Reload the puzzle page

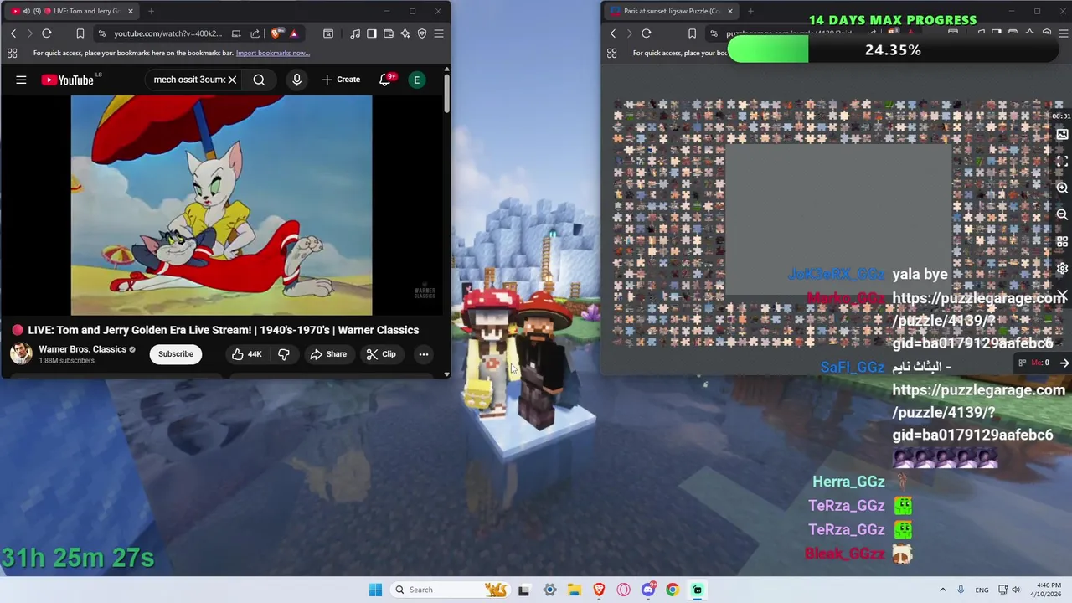tap(647, 33)
